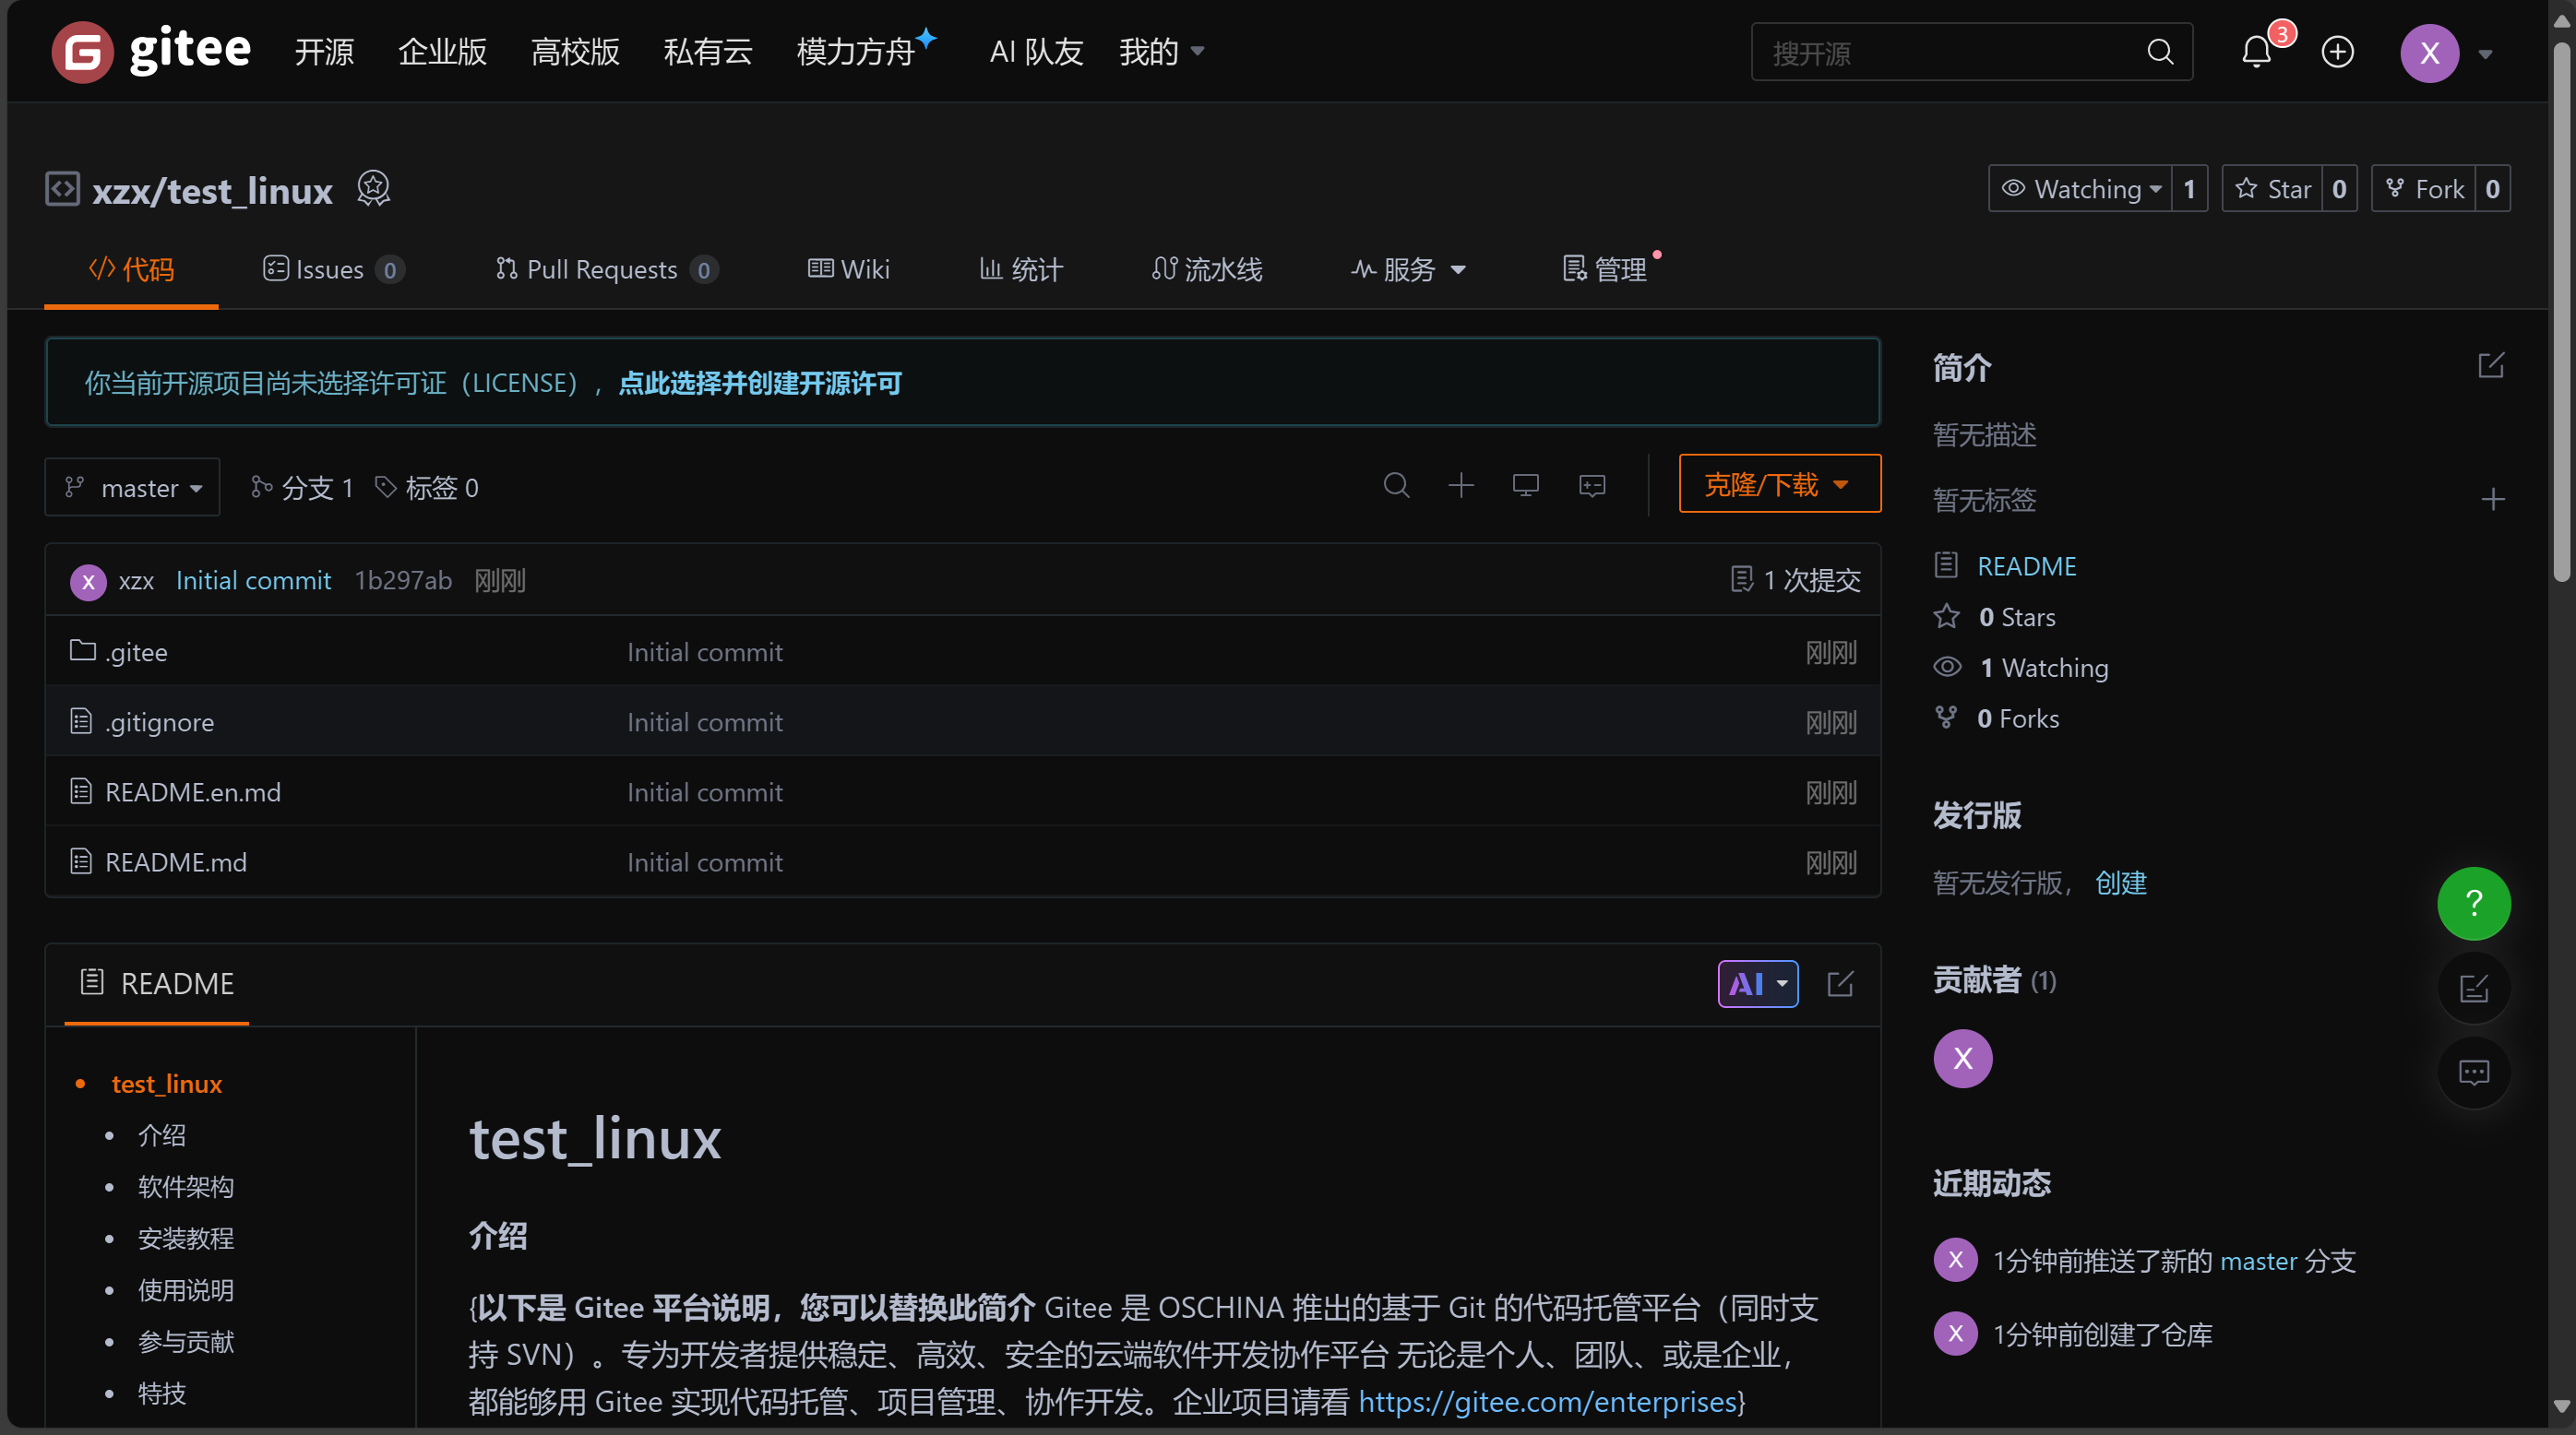Add a tag with plus icon
2576x1435 pixels.
(x=2492, y=500)
